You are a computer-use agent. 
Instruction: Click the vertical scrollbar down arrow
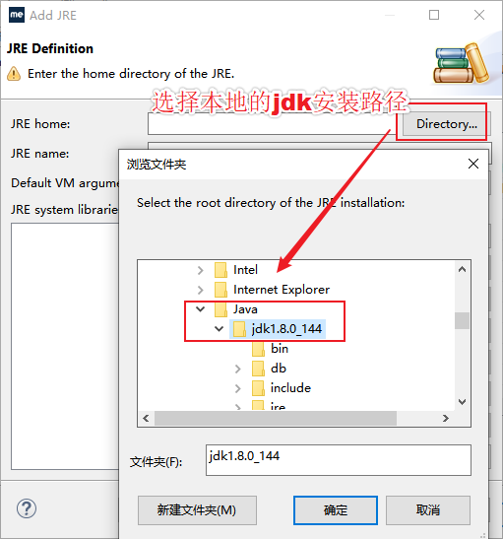pos(462,401)
